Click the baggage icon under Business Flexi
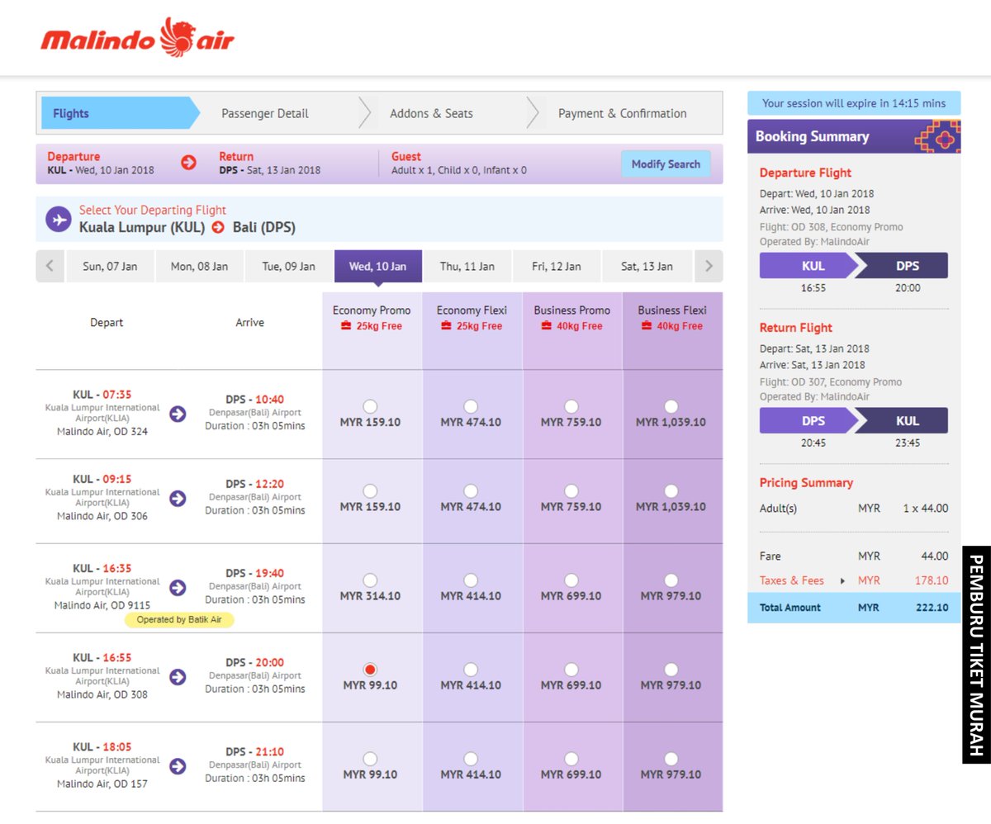The width and height of the screenshot is (991, 824). pos(647,326)
